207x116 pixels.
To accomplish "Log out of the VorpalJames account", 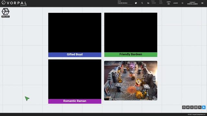I will click(192, 3).
